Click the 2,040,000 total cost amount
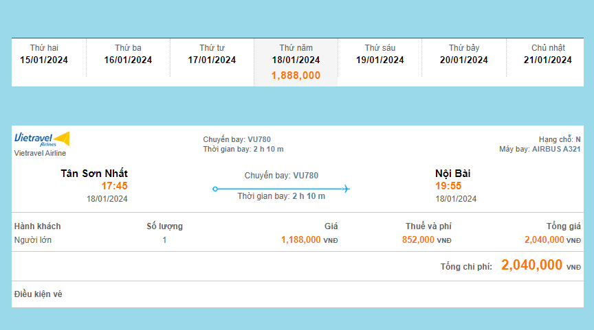Viewport: 594px width, 330px height. pyautogui.click(x=531, y=266)
